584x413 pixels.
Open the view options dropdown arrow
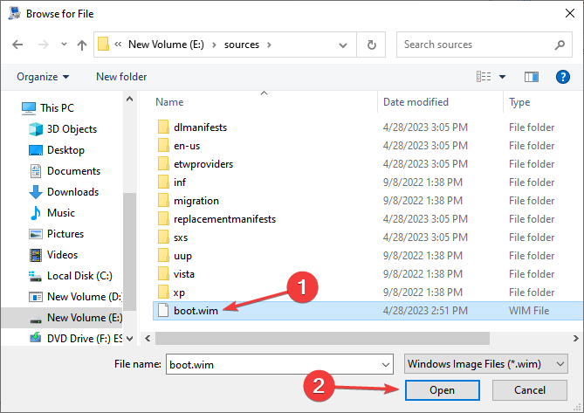(x=502, y=77)
